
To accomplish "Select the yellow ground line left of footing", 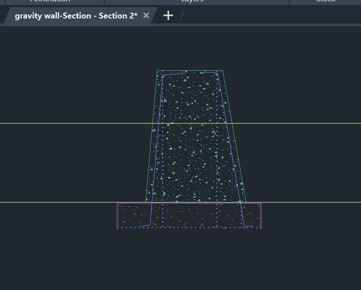I will click(x=54, y=202).
